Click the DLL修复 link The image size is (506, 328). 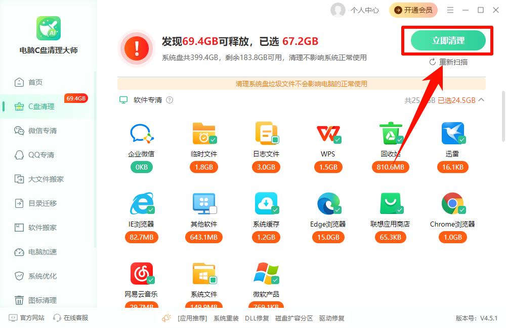(257, 318)
